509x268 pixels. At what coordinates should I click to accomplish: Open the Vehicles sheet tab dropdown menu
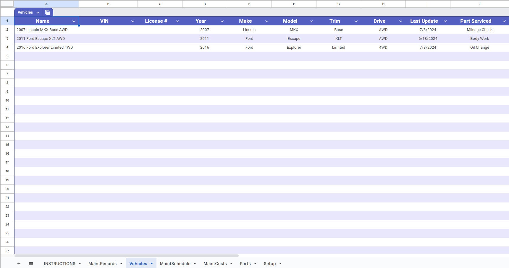[151, 263]
